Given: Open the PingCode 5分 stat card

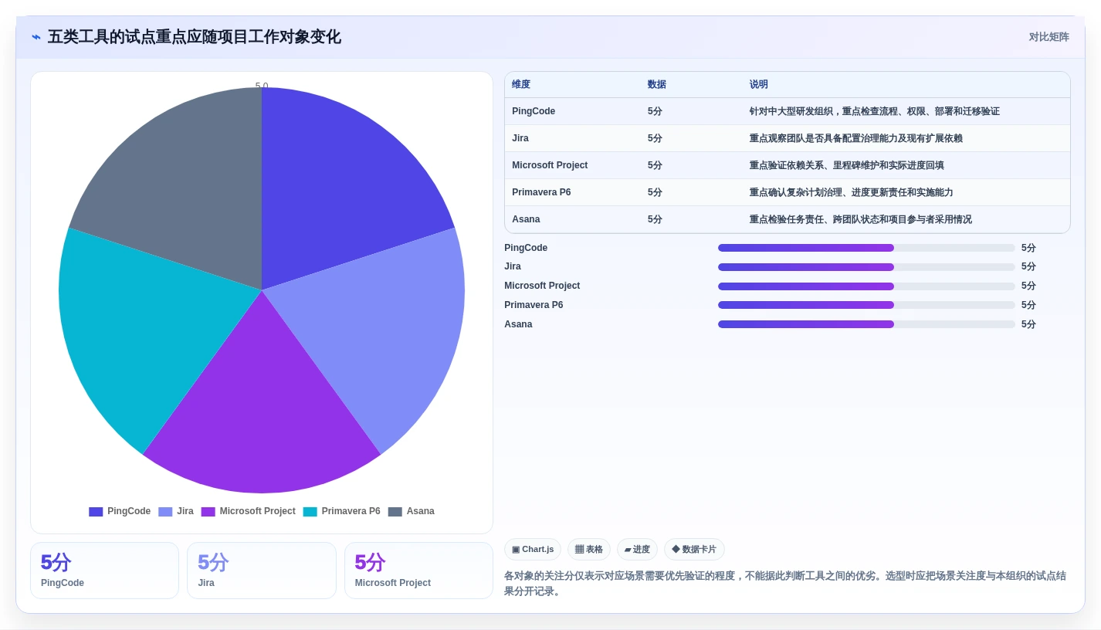Looking at the screenshot, I should tap(104, 571).
